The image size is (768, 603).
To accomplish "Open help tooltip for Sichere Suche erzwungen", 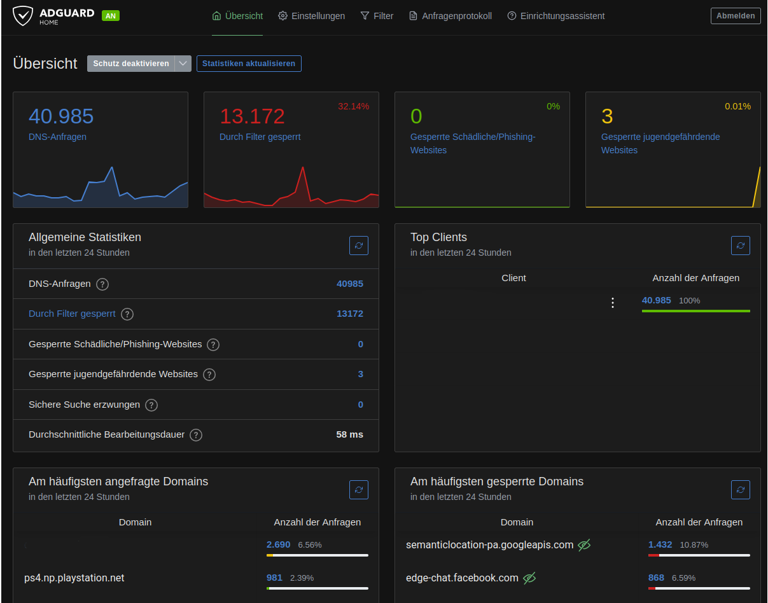I will [151, 405].
